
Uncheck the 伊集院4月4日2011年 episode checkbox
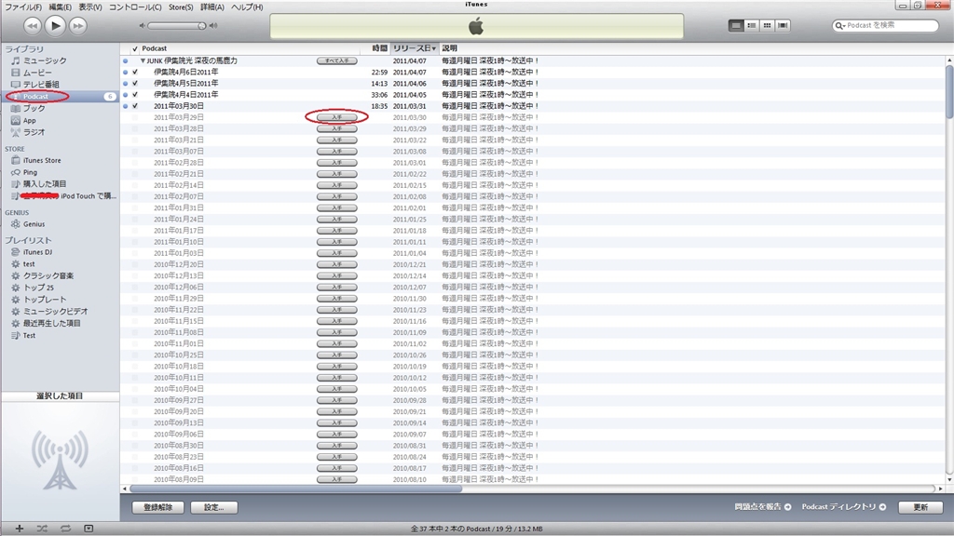[x=135, y=95]
